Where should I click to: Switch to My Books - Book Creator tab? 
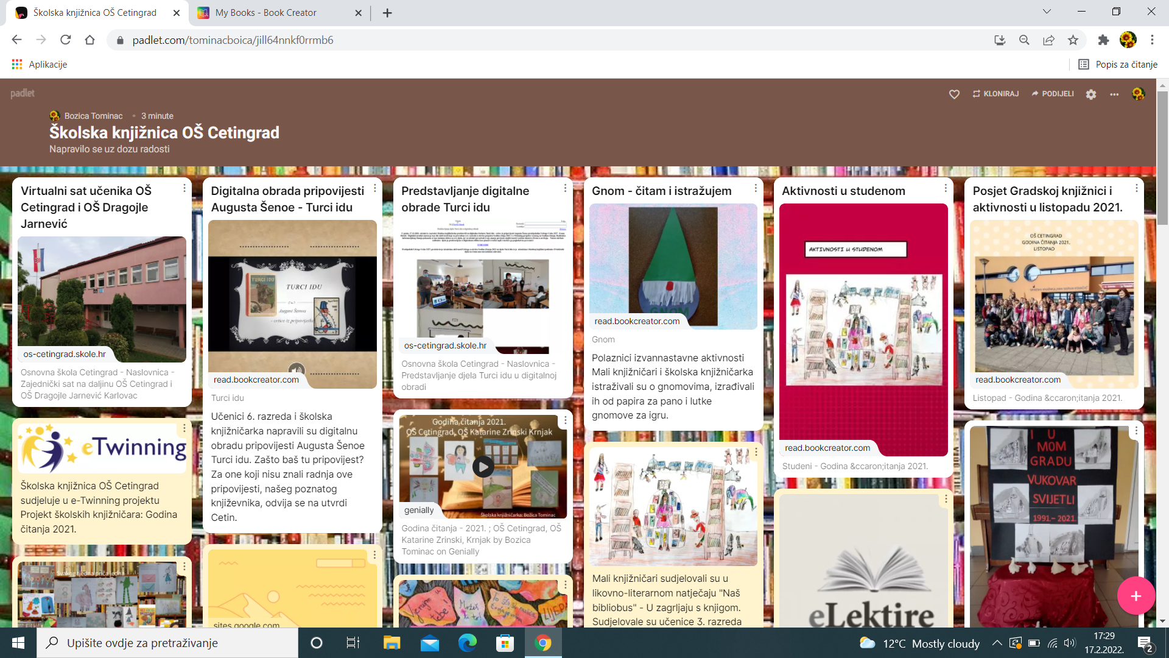click(265, 13)
